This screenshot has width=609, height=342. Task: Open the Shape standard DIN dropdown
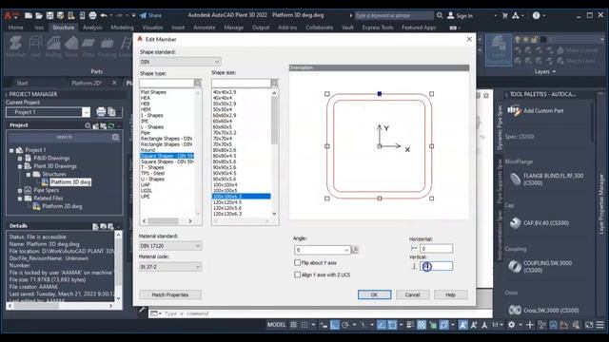coord(180,62)
